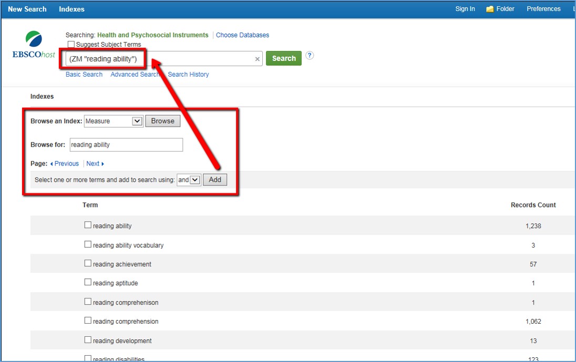Screen dimensions: 576x362
Task: Open Preferences in top bar
Action: [x=543, y=9]
